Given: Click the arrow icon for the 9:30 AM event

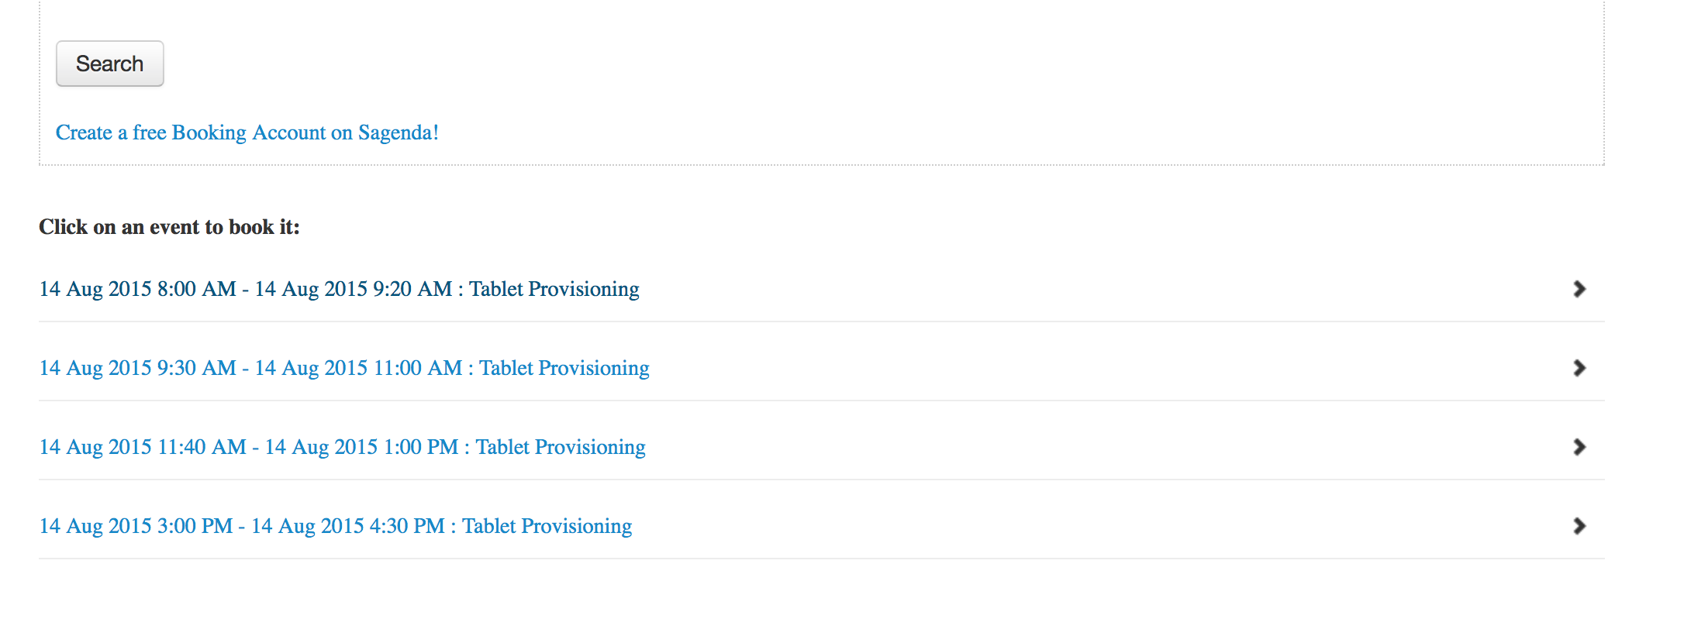Looking at the screenshot, I should (1579, 368).
